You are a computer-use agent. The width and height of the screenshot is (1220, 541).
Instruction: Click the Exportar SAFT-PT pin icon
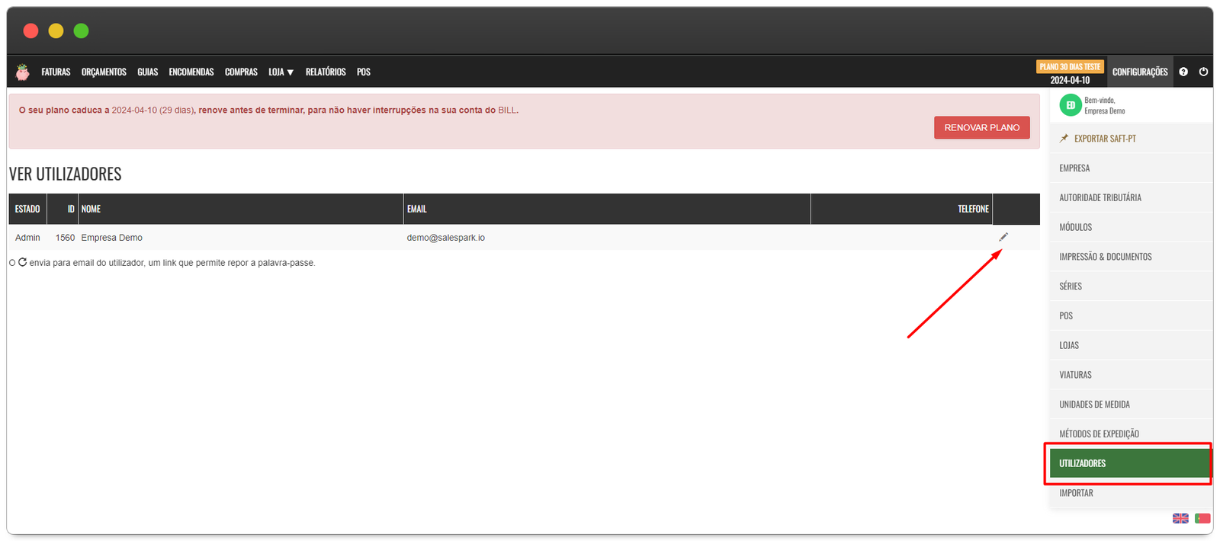(x=1064, y=139)
